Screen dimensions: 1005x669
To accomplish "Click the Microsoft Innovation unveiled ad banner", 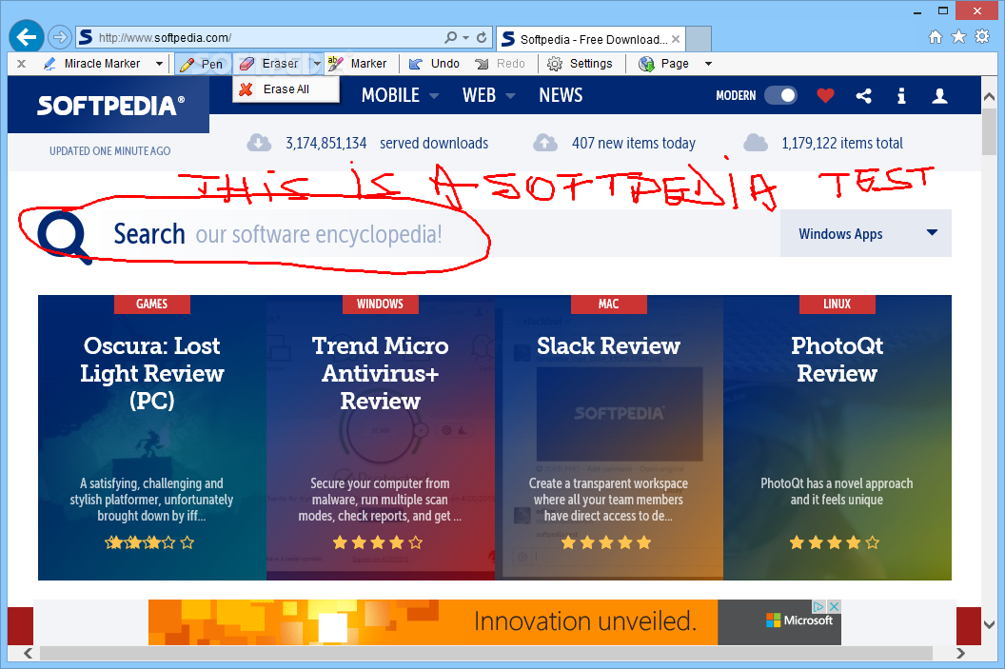I will tap(494, 621).
